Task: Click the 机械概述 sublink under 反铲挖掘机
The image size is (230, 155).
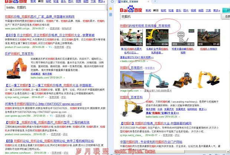Action: (36, 74)
